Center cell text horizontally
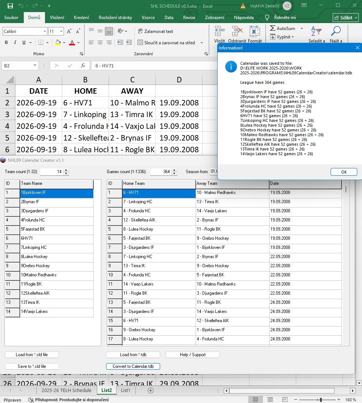362x403 pixels. pyautogui.click(x=100, y=42)
